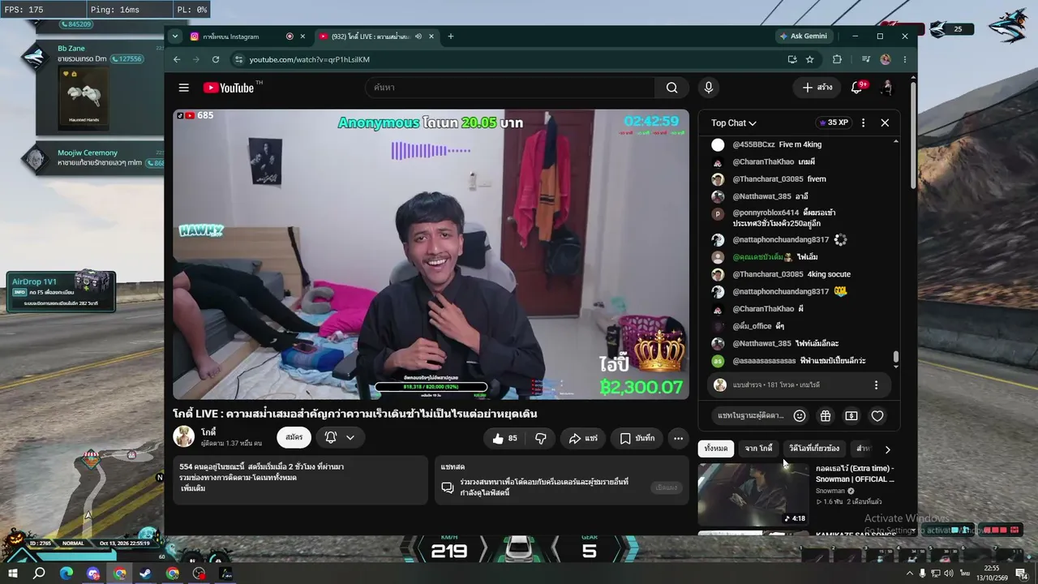The width and height of the screenshot is (1038, 584).
Task: Select the ทั้งหมด filter chip
Action: [x=716, y=449]
